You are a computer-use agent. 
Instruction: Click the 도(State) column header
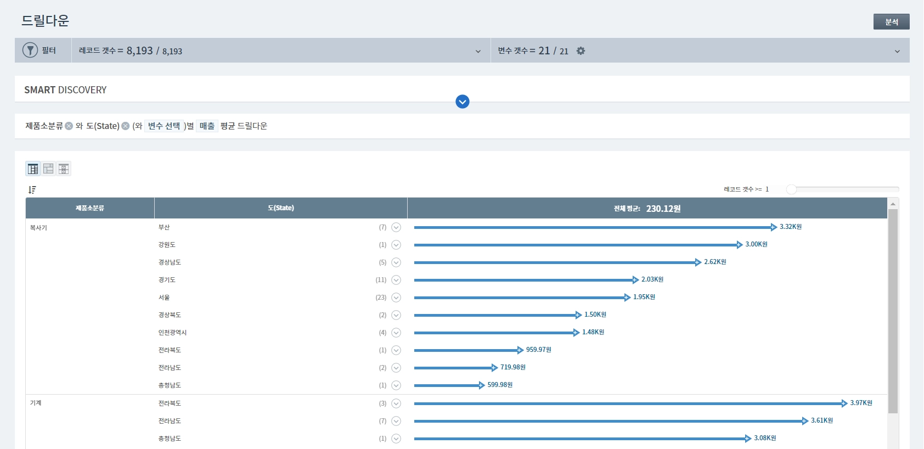(x=281, y=208)
